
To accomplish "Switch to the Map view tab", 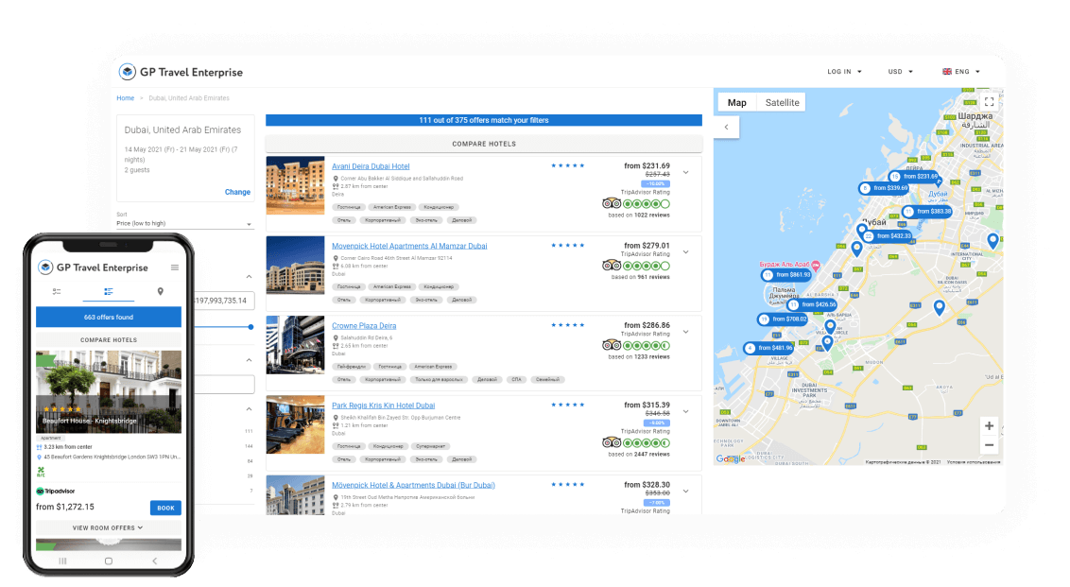I will pyautogui.click(x=737, y=102).
